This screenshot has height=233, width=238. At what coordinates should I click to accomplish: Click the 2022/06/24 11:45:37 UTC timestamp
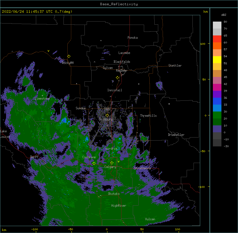(27, 12)
